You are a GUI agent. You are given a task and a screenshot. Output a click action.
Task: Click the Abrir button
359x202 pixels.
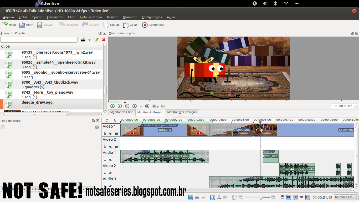[x=26, y=25]
